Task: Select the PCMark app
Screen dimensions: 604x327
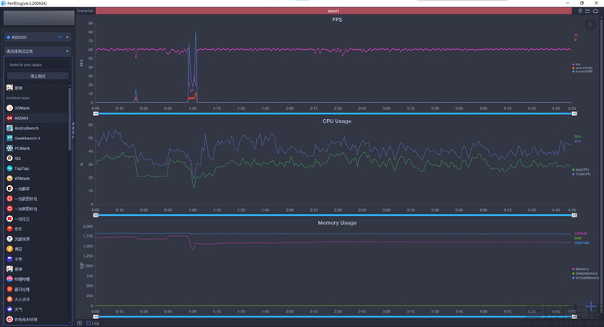Action: [x=36, y=148]
